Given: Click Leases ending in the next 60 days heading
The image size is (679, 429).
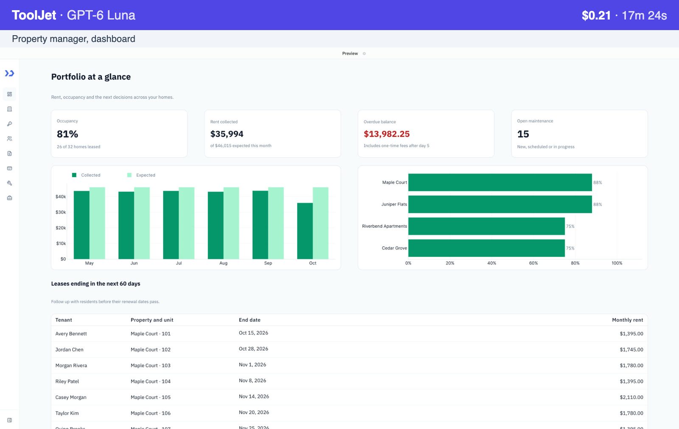Looking at the screenshot, I should tap(95, 284).
